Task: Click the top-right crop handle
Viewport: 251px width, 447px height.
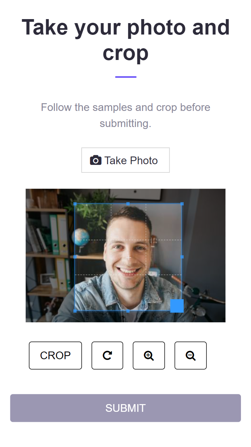Action: (182, 204)
